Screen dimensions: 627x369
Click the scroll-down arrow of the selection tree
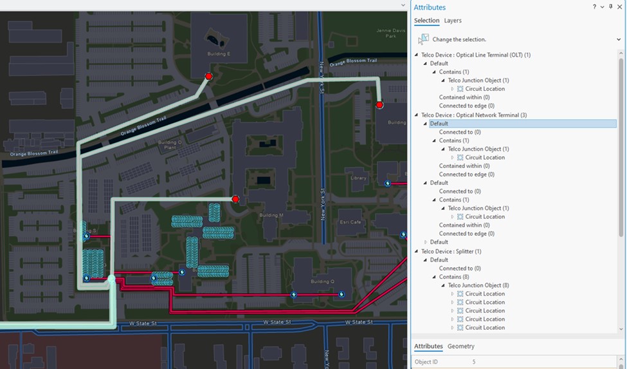(621, 328)
